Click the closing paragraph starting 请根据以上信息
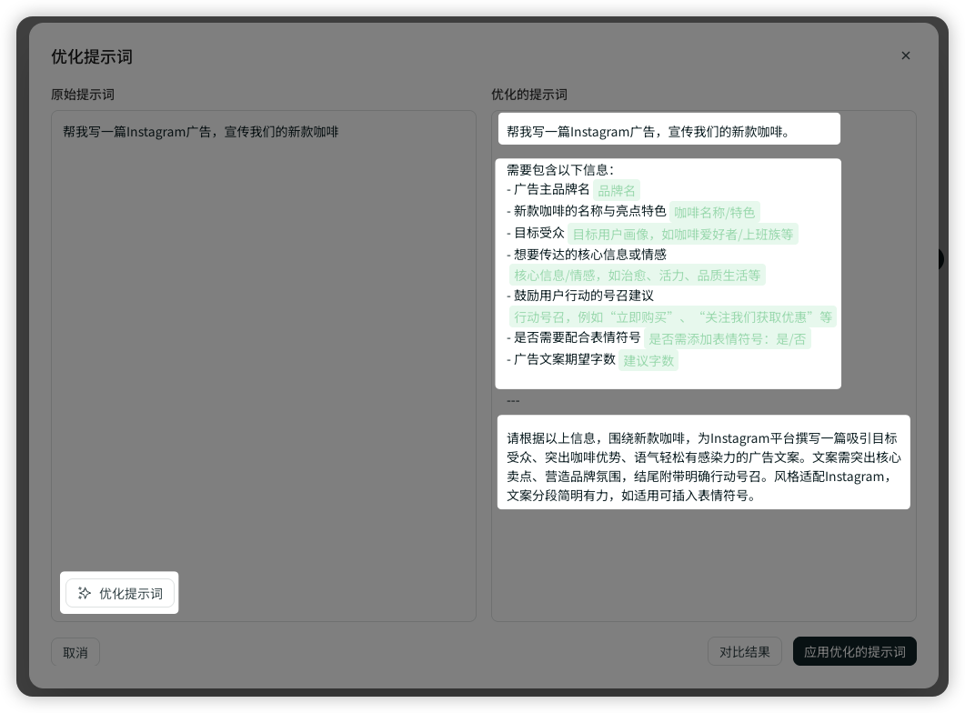Image resolution: width=965 pixels, height=713 pixels. pos(703,467)
